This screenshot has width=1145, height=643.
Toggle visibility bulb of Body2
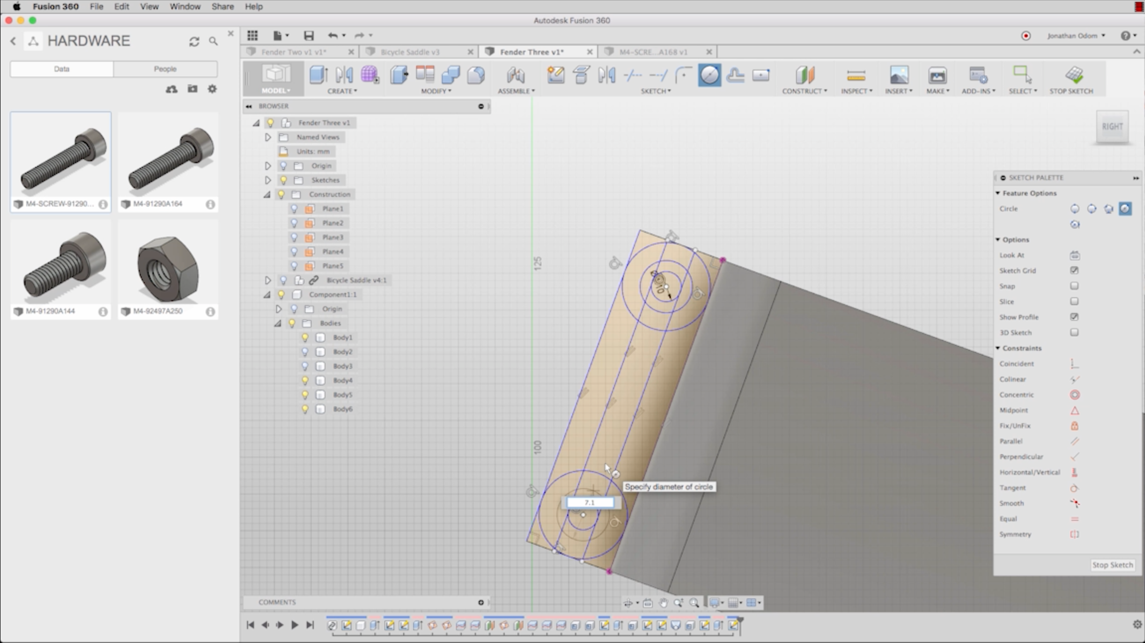point(305,352)
